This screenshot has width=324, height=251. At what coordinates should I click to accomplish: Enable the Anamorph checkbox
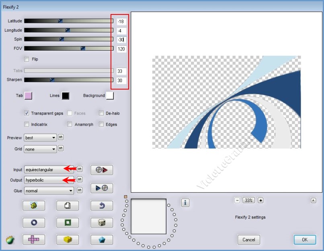[x=70, y=124]
